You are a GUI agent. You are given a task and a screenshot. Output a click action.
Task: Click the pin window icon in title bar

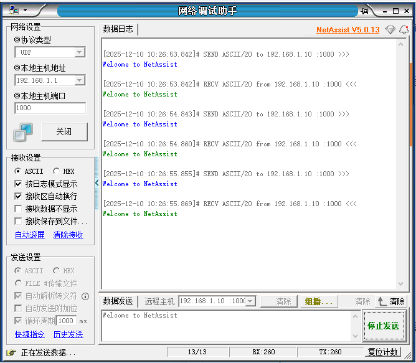pyautogui.click(x=365, y=11)
